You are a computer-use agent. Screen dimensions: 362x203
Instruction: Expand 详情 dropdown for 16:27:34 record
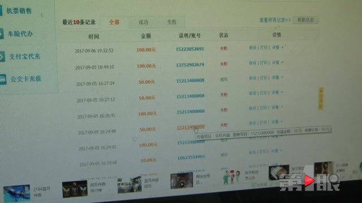click(278, 78)
